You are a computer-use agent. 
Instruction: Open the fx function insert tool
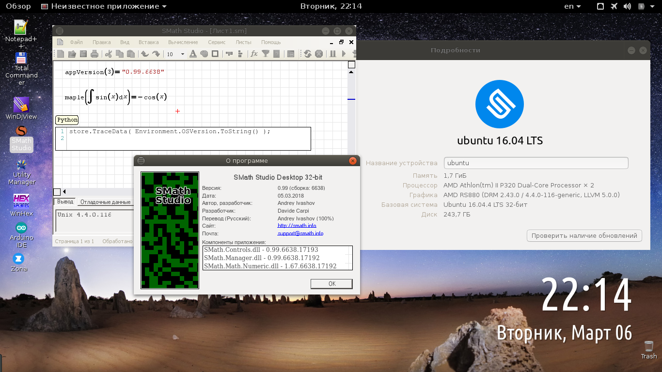[254, 54]
